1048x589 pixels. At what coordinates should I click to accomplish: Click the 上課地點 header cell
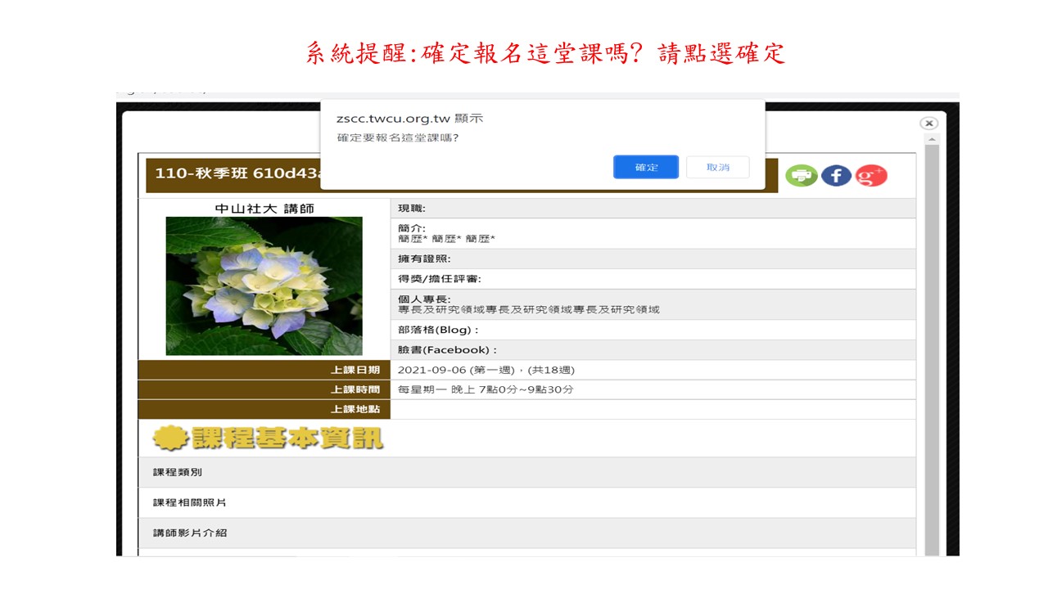click(x=264, y=409)
